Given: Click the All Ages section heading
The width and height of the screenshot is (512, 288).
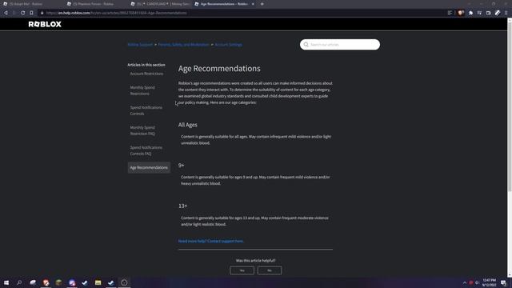Looking at the screenshot, I should pyautogui.click(x=188, y=125).
